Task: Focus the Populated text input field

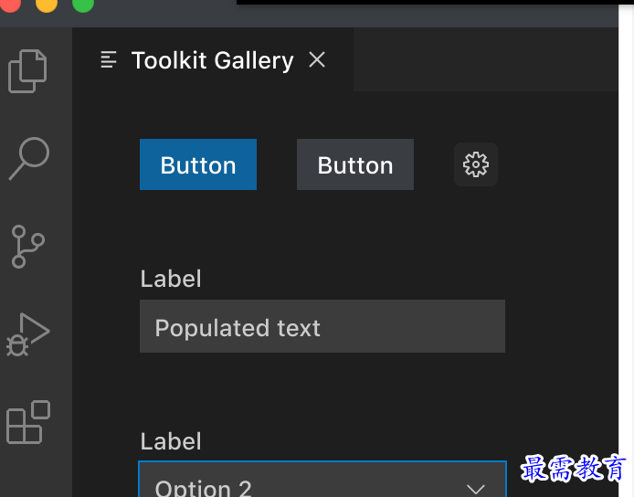Action: 322,326
